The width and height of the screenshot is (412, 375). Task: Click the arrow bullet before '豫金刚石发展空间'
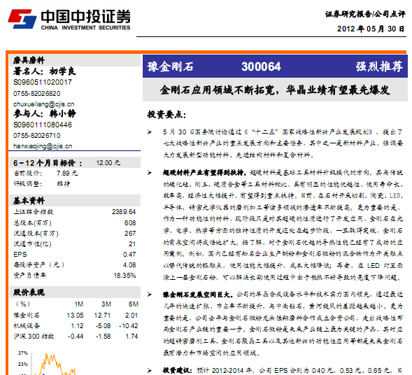(150, 295)
